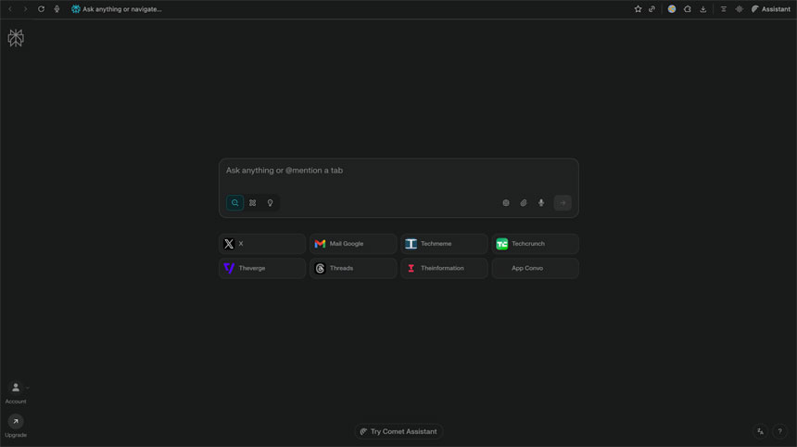
Task: Copy the page link icon
Action: 652,9
